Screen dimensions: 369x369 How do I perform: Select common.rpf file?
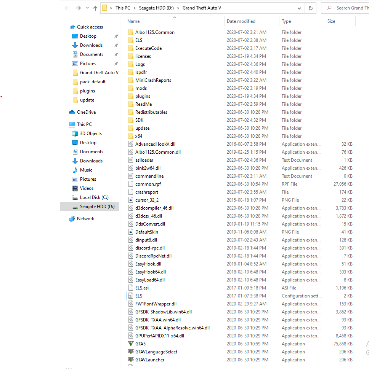tap(148, 184)
